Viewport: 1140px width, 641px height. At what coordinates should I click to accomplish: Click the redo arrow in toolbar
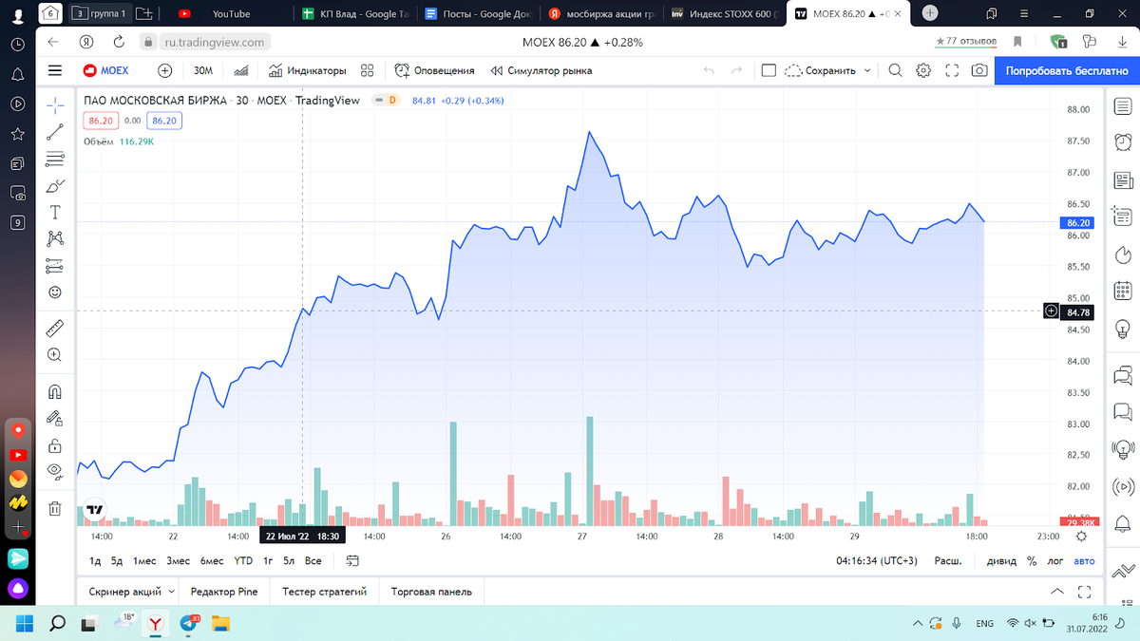click(x=736, y=70)
